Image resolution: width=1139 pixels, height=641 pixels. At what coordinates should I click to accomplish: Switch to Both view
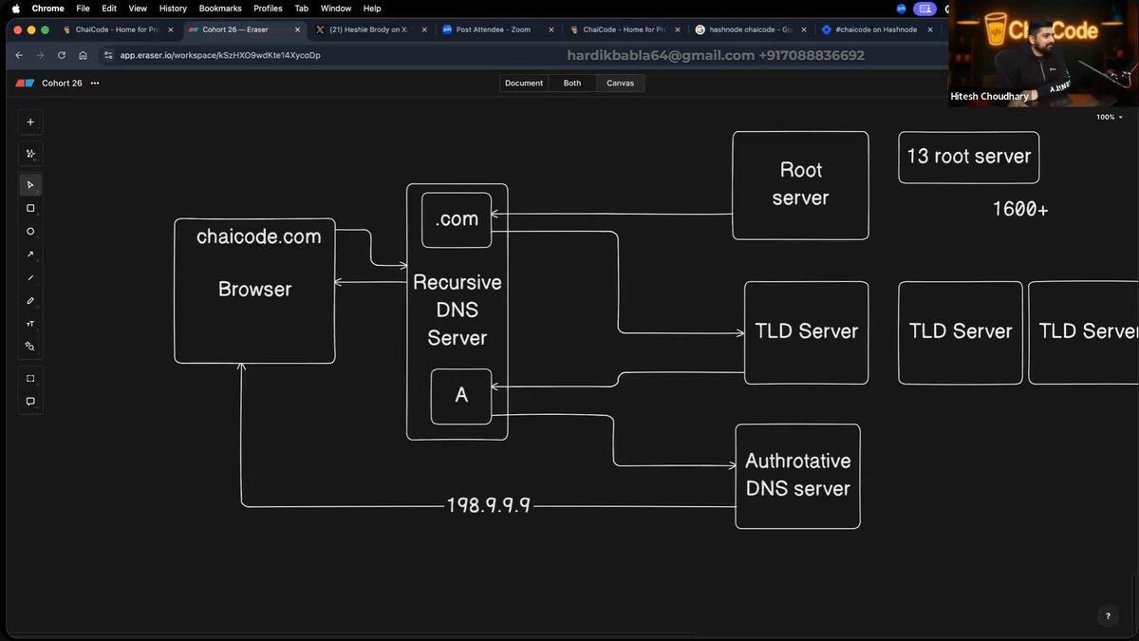(572, 84)
